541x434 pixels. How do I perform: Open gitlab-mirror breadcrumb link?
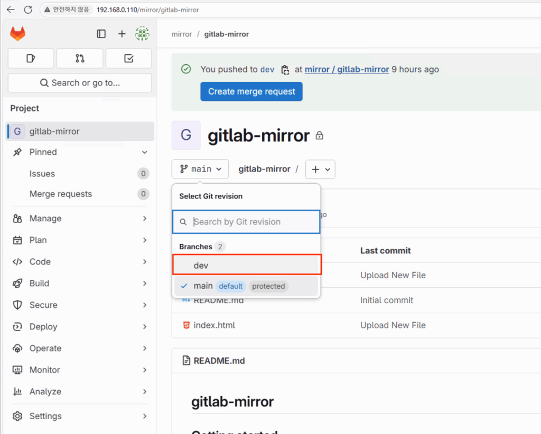click(x=226, y=34)
